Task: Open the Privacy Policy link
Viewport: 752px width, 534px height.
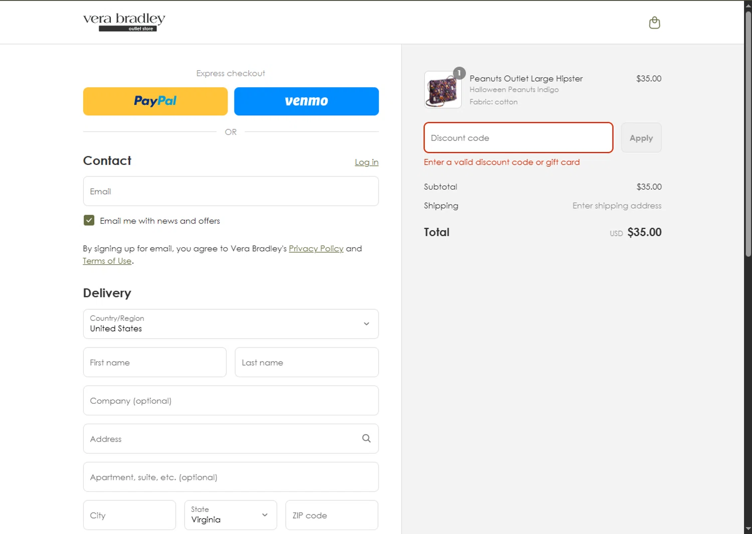Action: point(316,249)
